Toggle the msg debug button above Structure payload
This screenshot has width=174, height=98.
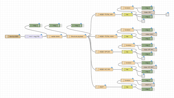[83, 26]
